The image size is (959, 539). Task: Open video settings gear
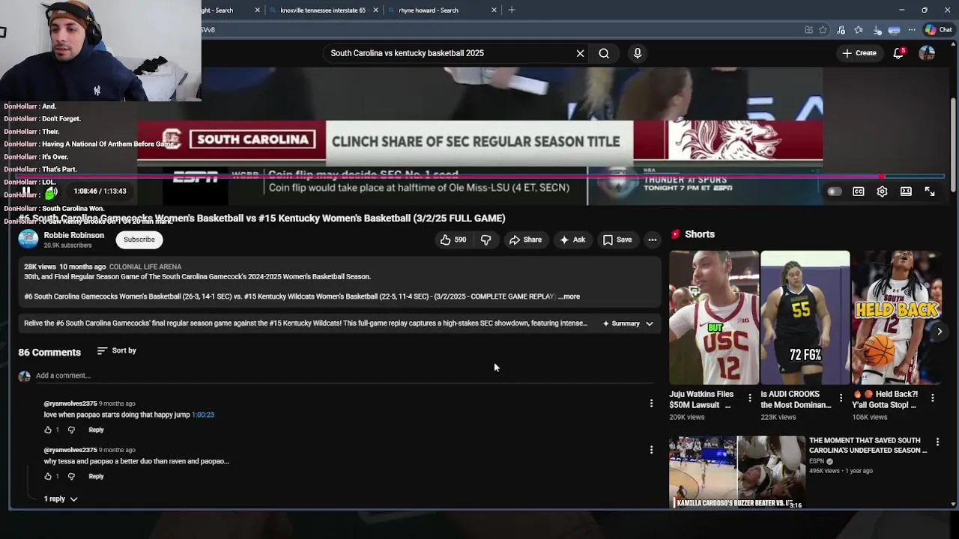tap(882, 192)
